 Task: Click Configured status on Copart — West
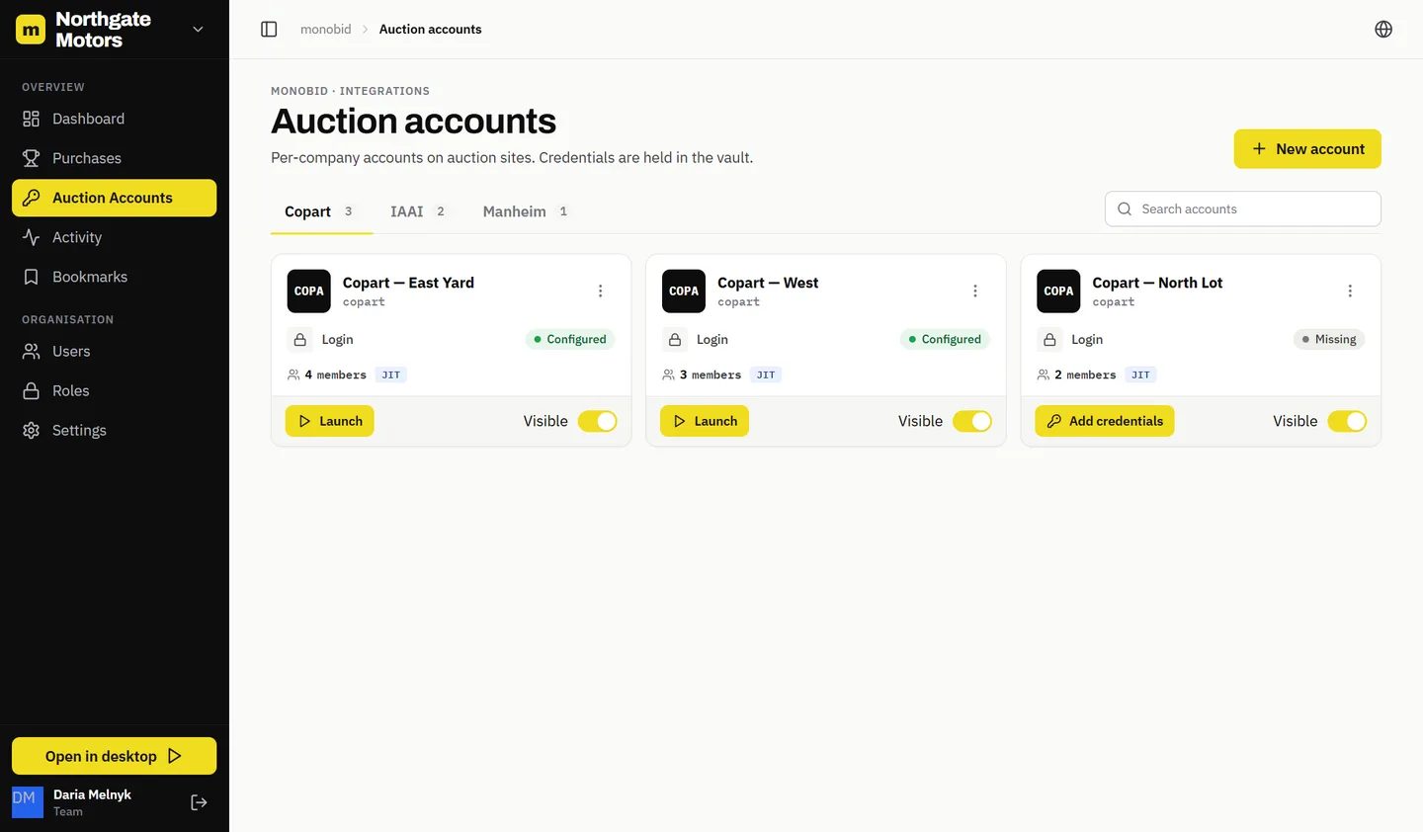tap(945, 339)
